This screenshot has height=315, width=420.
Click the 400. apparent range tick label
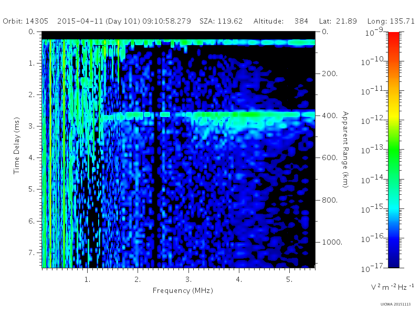tap(330, 115)
